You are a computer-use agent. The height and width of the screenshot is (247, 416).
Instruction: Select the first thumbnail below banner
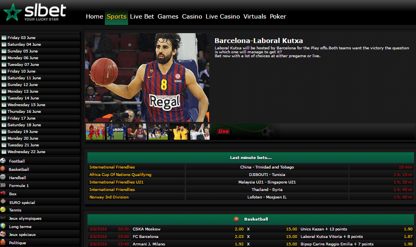(x=95, y=132)
